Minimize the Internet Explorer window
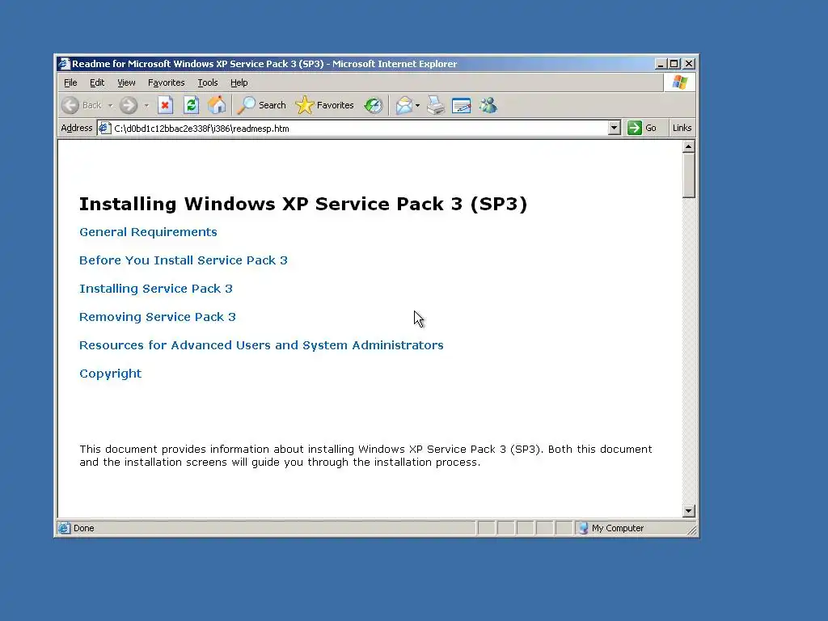This screenshot has height=621, width=828. (660, 64)
